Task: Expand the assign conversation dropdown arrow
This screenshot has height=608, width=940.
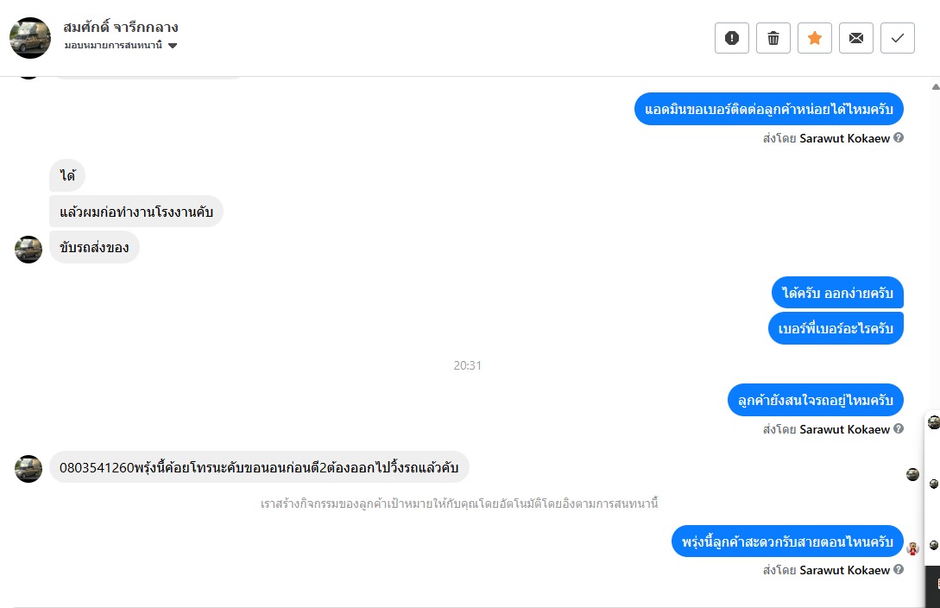Action: tap(172, 46)
